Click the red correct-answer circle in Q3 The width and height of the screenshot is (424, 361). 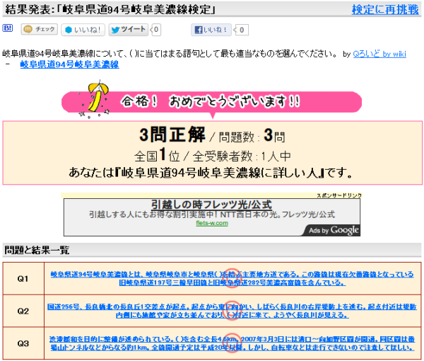231,340
